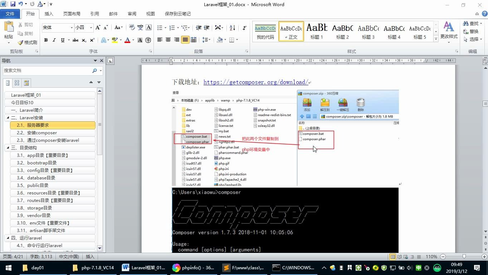The height and width of the screenshot is (275, 488).
Task: Switch to the 插入 (Insert) tab
Action: 49,14
